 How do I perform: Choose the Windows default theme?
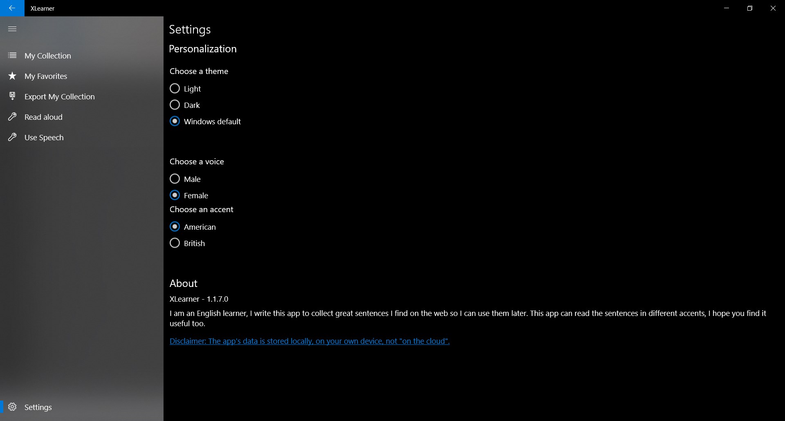175,121
